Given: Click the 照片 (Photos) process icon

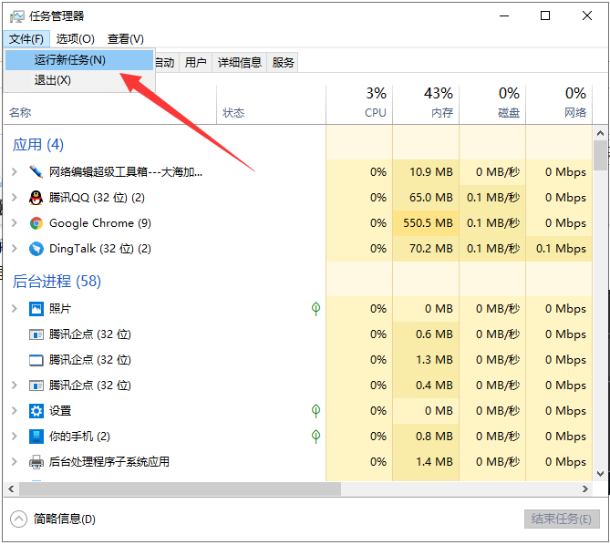Looking at the screenshot, I should 36,309.
